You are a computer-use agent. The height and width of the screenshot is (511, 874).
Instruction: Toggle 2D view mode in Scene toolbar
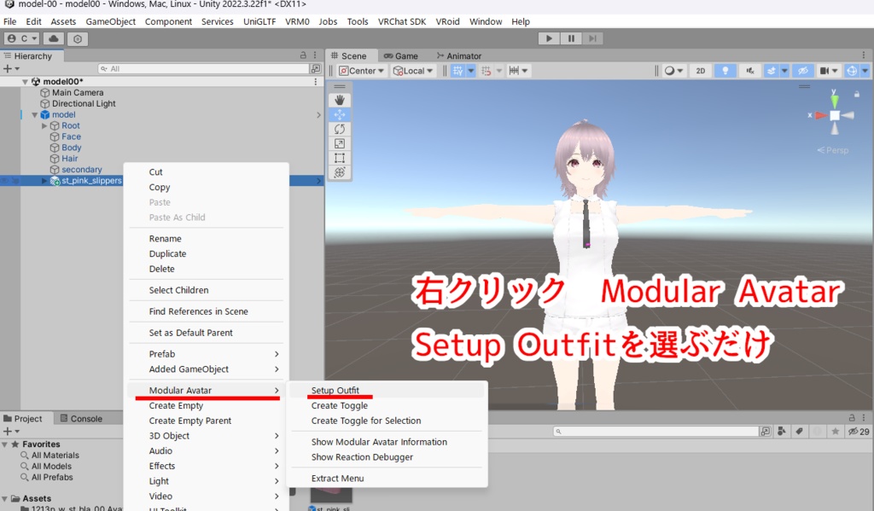tap(700, 70)
